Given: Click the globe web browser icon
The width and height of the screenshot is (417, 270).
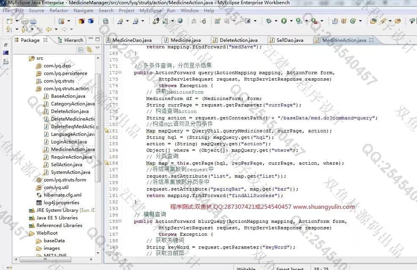Looking at the screenshot, I should [180, 21].
